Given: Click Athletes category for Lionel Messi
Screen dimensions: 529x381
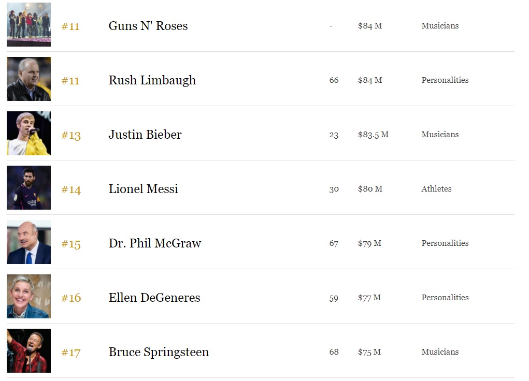Looking at the screenshot, I should coord(436,189).
